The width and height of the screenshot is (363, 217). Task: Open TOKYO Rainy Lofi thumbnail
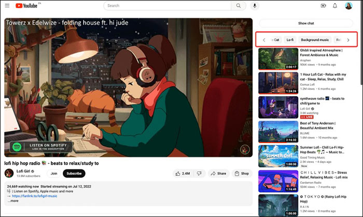click(x=278, y=205)
